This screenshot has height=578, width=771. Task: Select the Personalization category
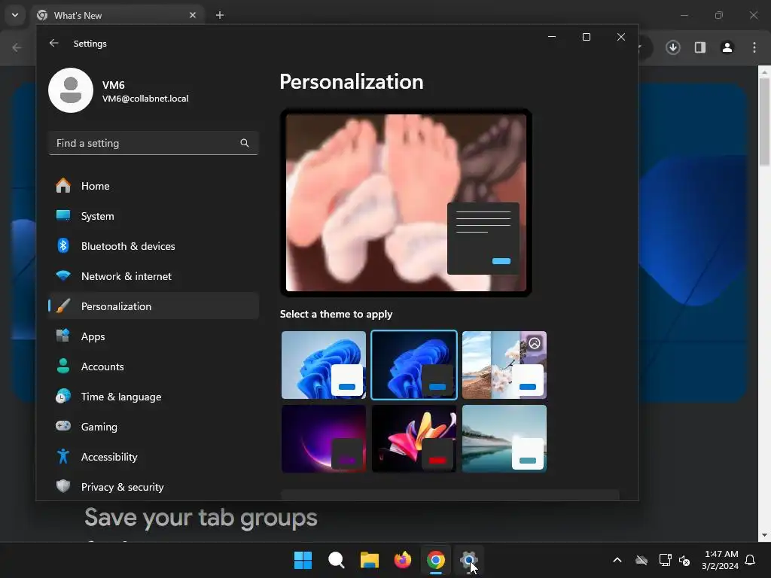[154, 306]
